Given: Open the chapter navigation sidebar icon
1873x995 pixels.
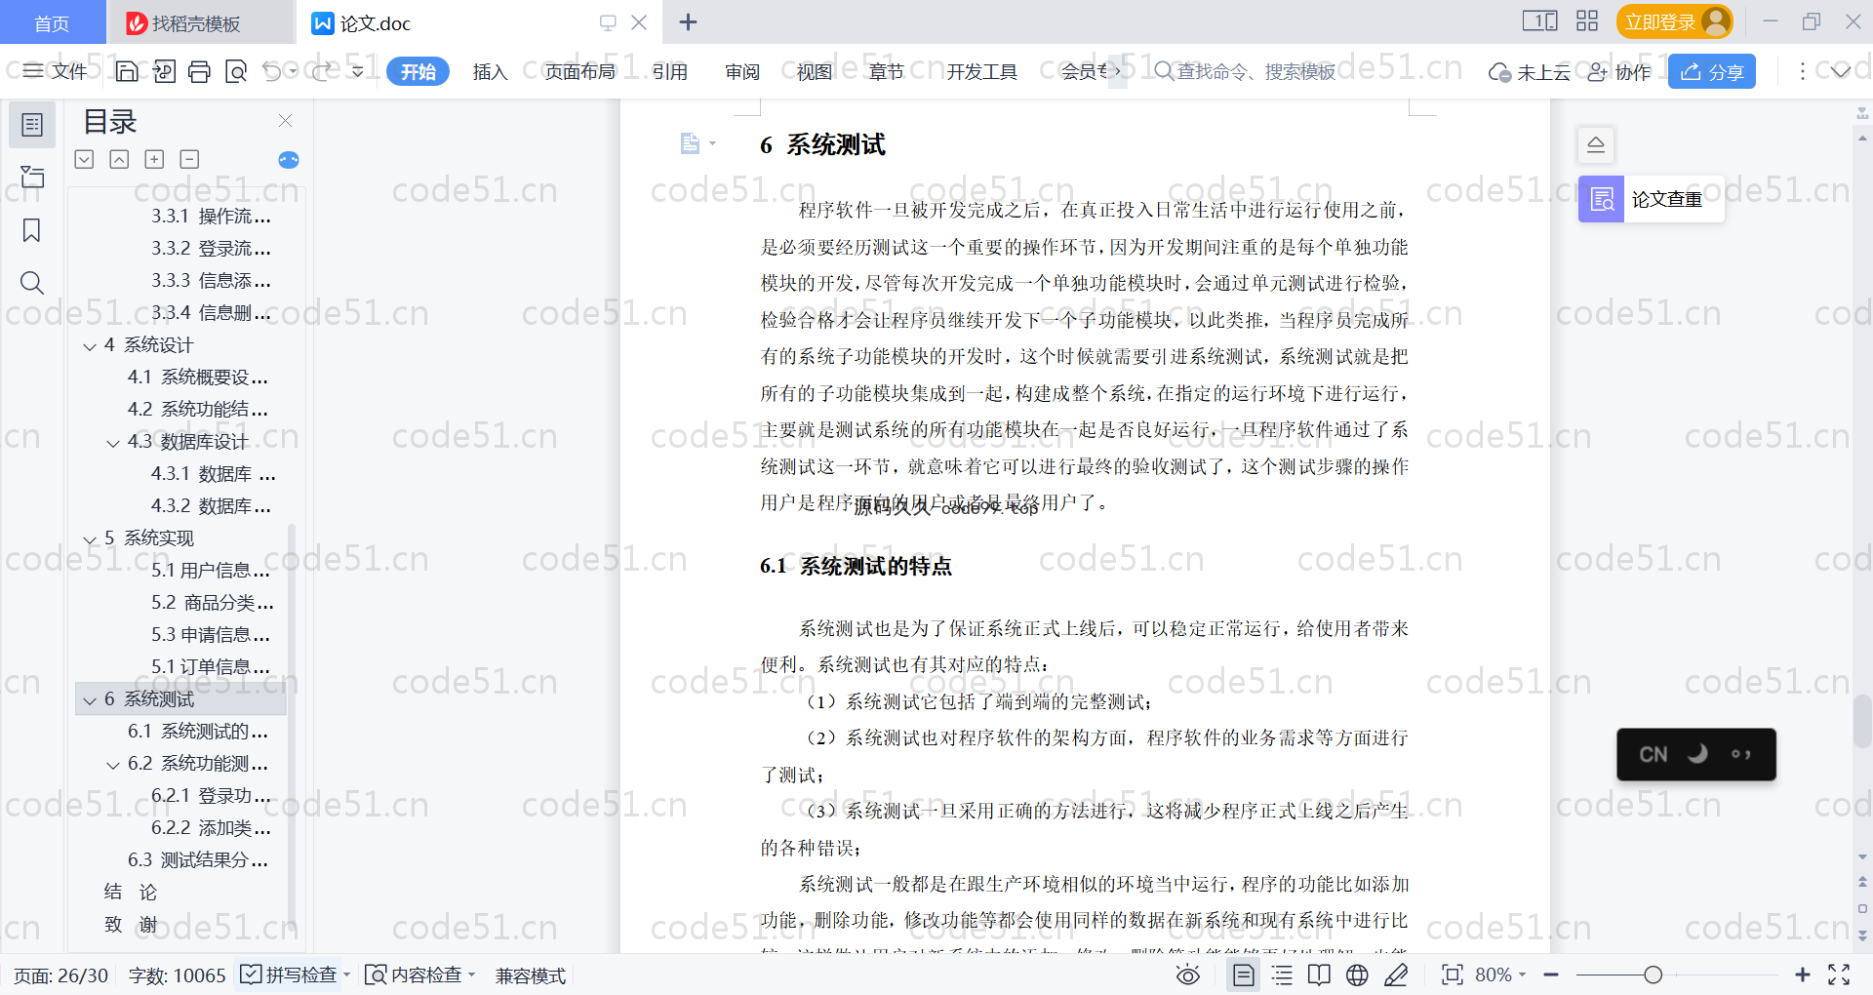Looking at the screenshot, I should point(32,177).
